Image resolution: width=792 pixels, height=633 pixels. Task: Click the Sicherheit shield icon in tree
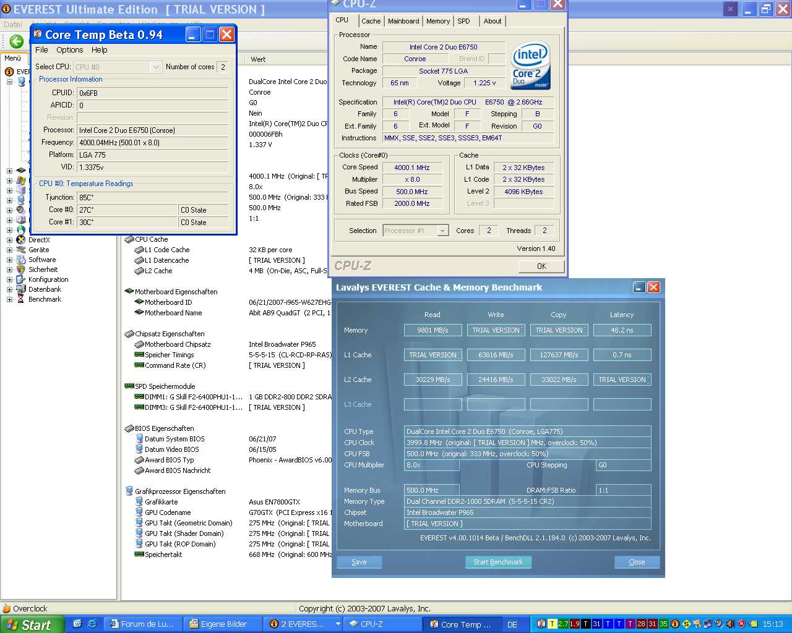[21, 270]
